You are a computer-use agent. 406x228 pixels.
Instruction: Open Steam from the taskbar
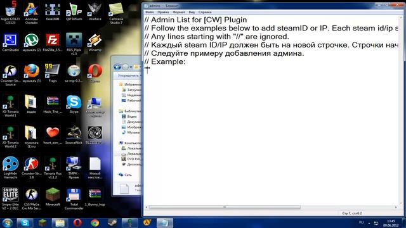(x=112, y=223)
